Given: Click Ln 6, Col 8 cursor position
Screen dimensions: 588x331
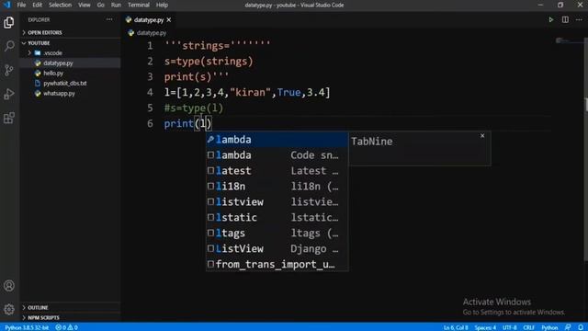Looking at the screenshot, I should (x=456, y=327).
